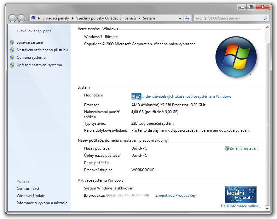277x219 pixels.
Task: Click the shield icon beside Správce zařízení
Action: [12, 42]
